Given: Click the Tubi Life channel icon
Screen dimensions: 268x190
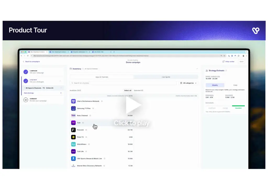Looking at the screenshot, I should [x=73, y=151].
